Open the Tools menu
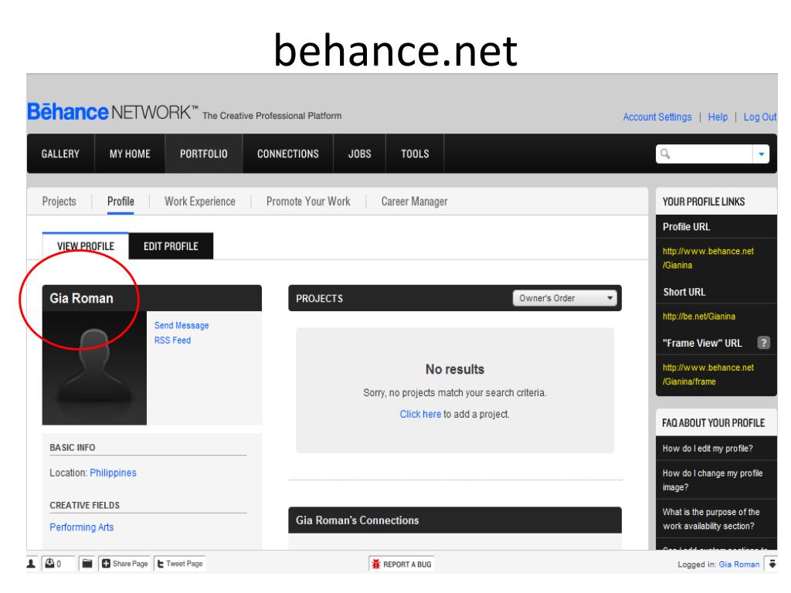The height and width of the screenshot is (593, 791). pos(415,154)
